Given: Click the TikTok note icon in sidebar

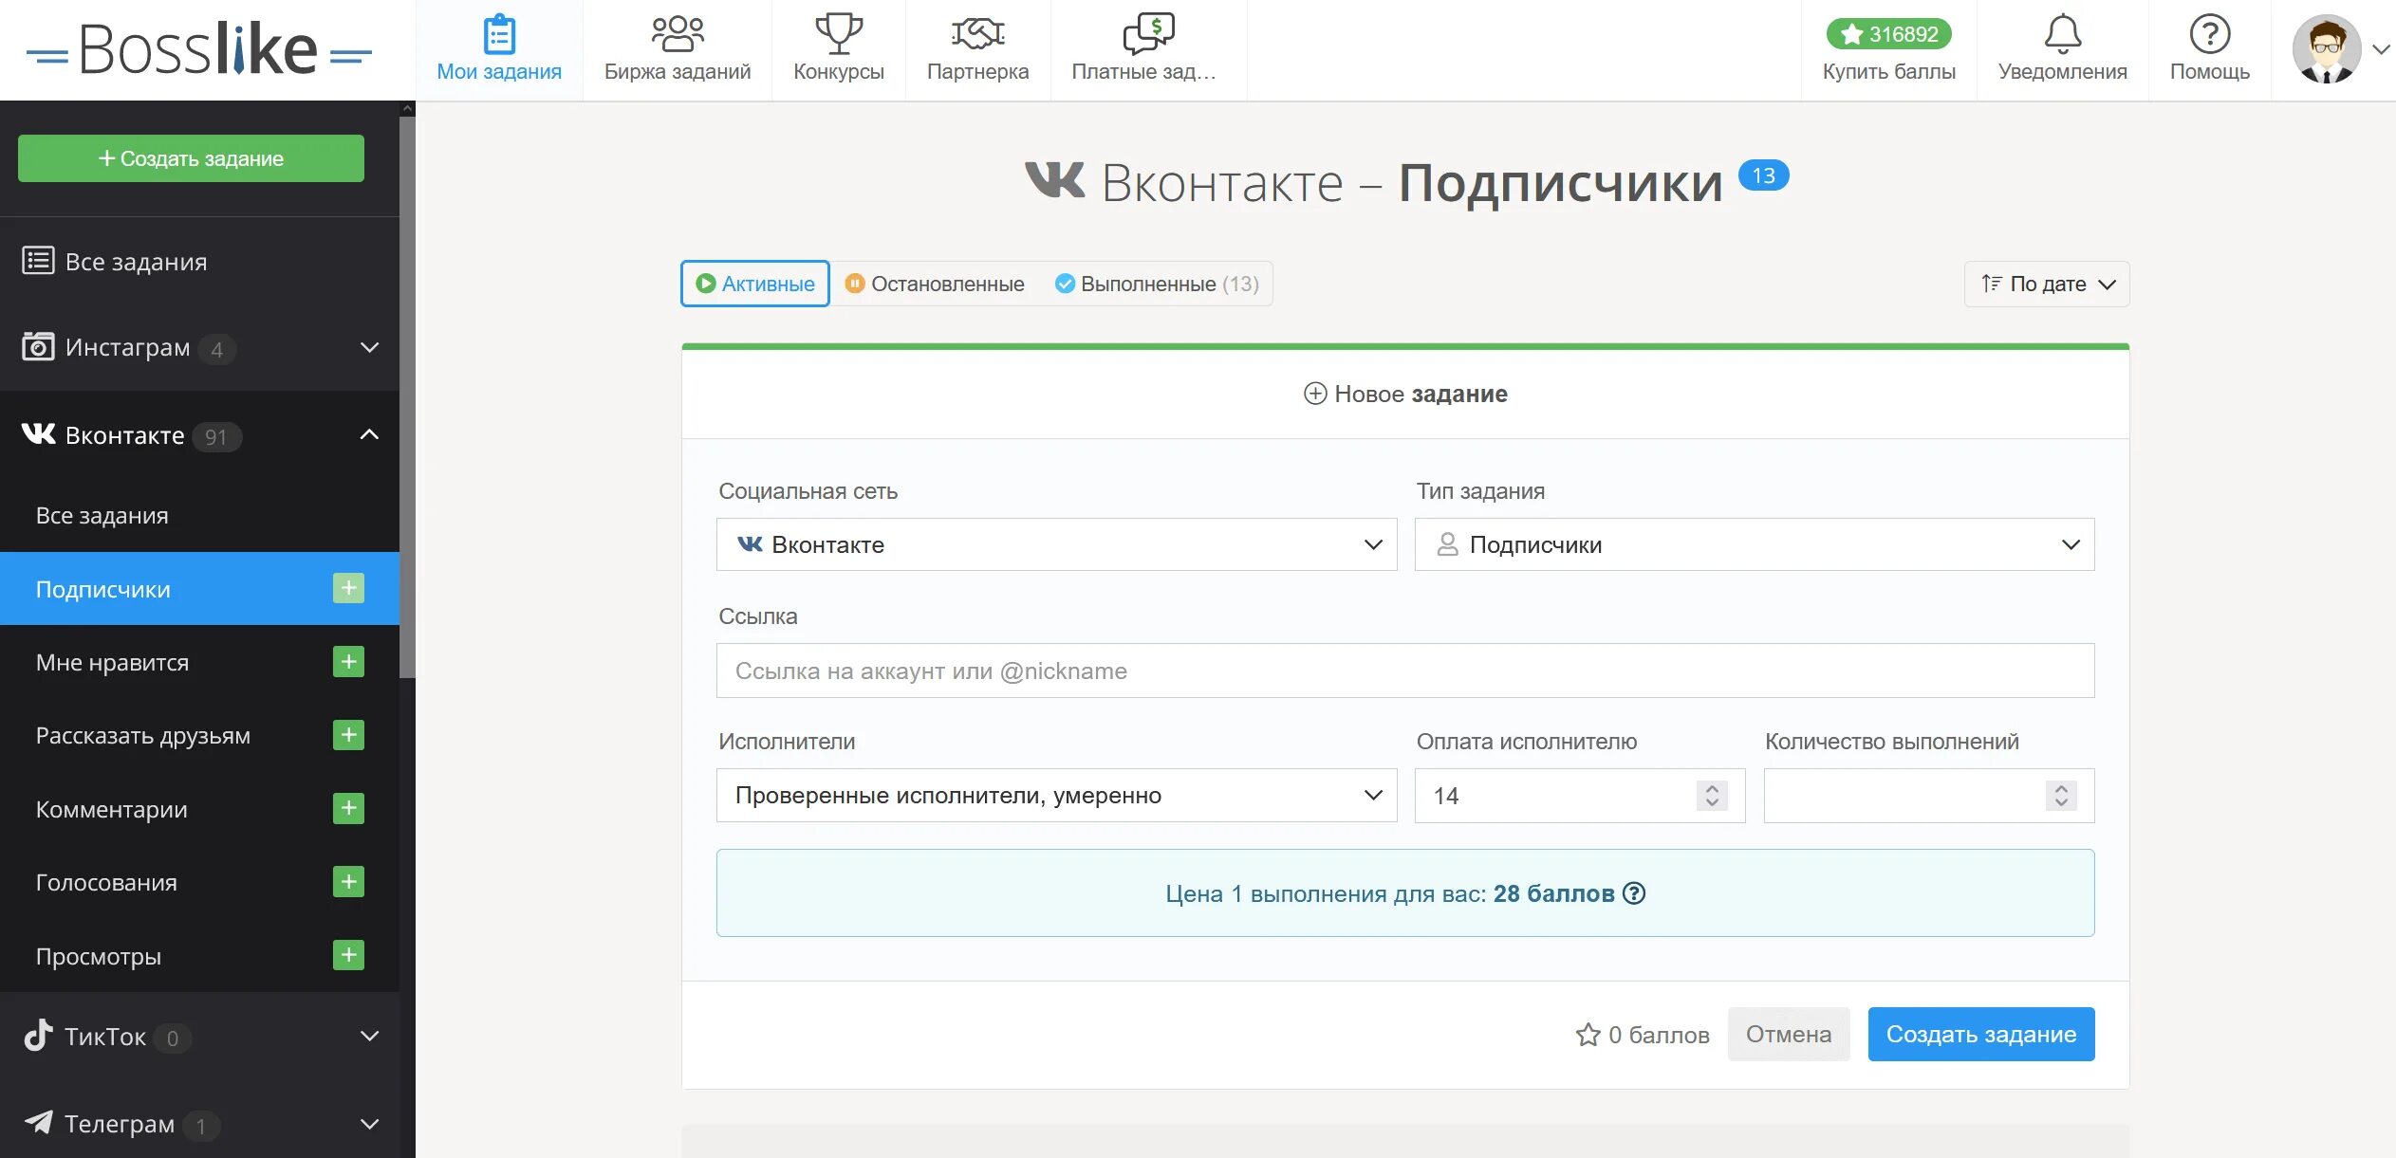Looking at the screenshot, I should tap(38, 1035).
